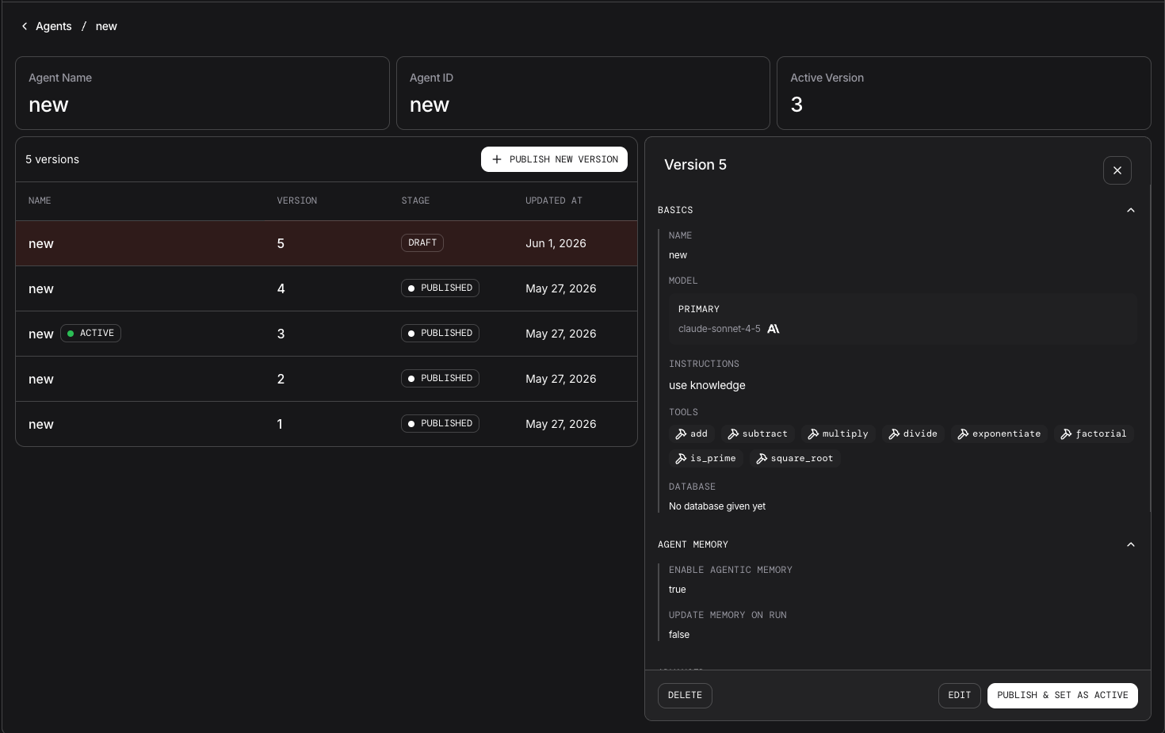The height and width of the screenshot is (733, 1165).
Task: Click the DRAFT stage badge
Action: click(x=422, y=242)
